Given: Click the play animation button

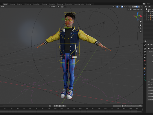Looking at the screenshot, I should point(61,106).
